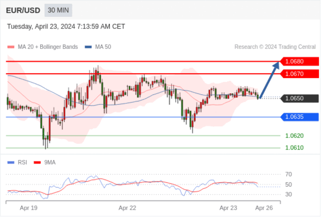Click the MA 20 + Bollinger Bands label
The width and height of the screenshot is (321, 217).
48,47
